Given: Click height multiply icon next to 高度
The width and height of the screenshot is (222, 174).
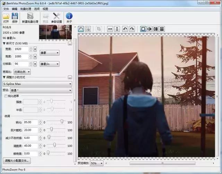Looking at the screenshot, I should pos(35,56).
